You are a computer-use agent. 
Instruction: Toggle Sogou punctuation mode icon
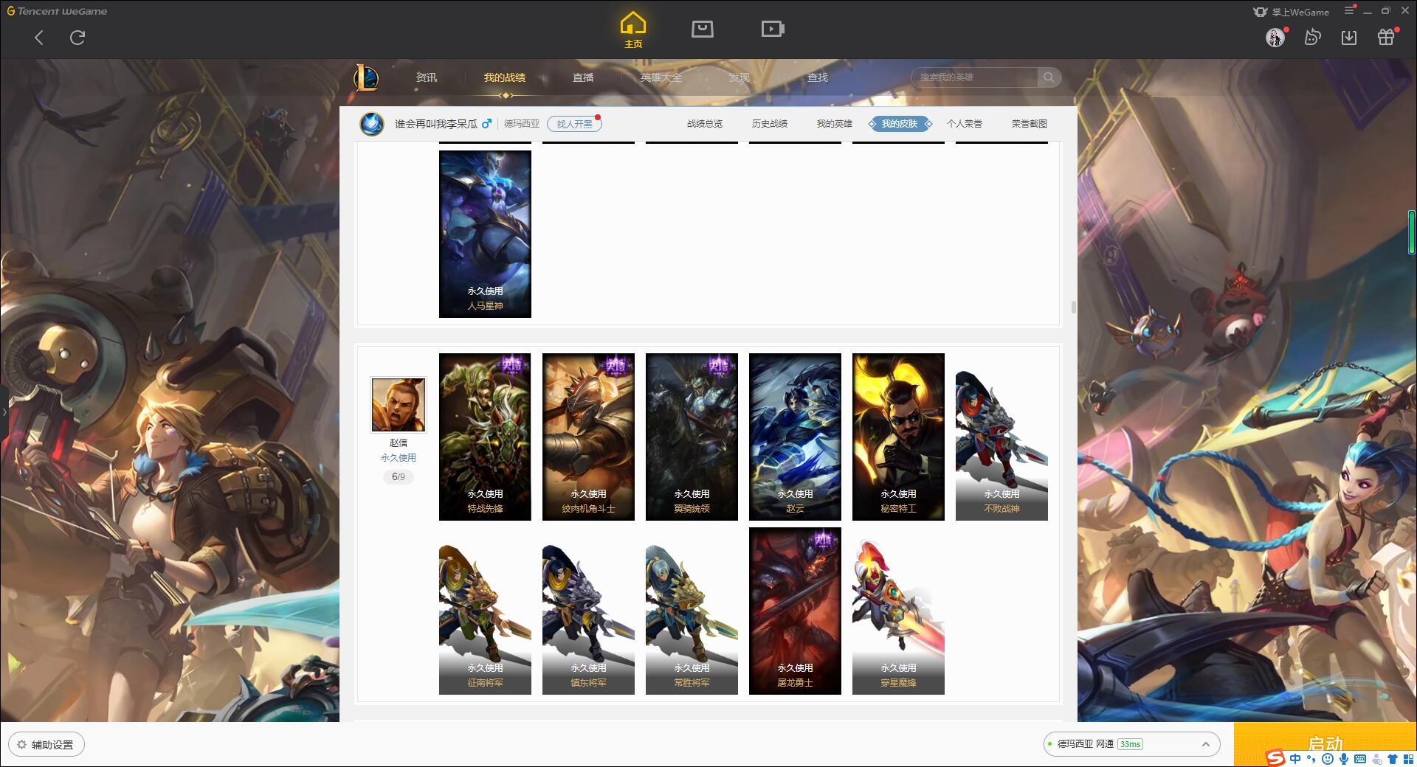(x=1311, y=759)
